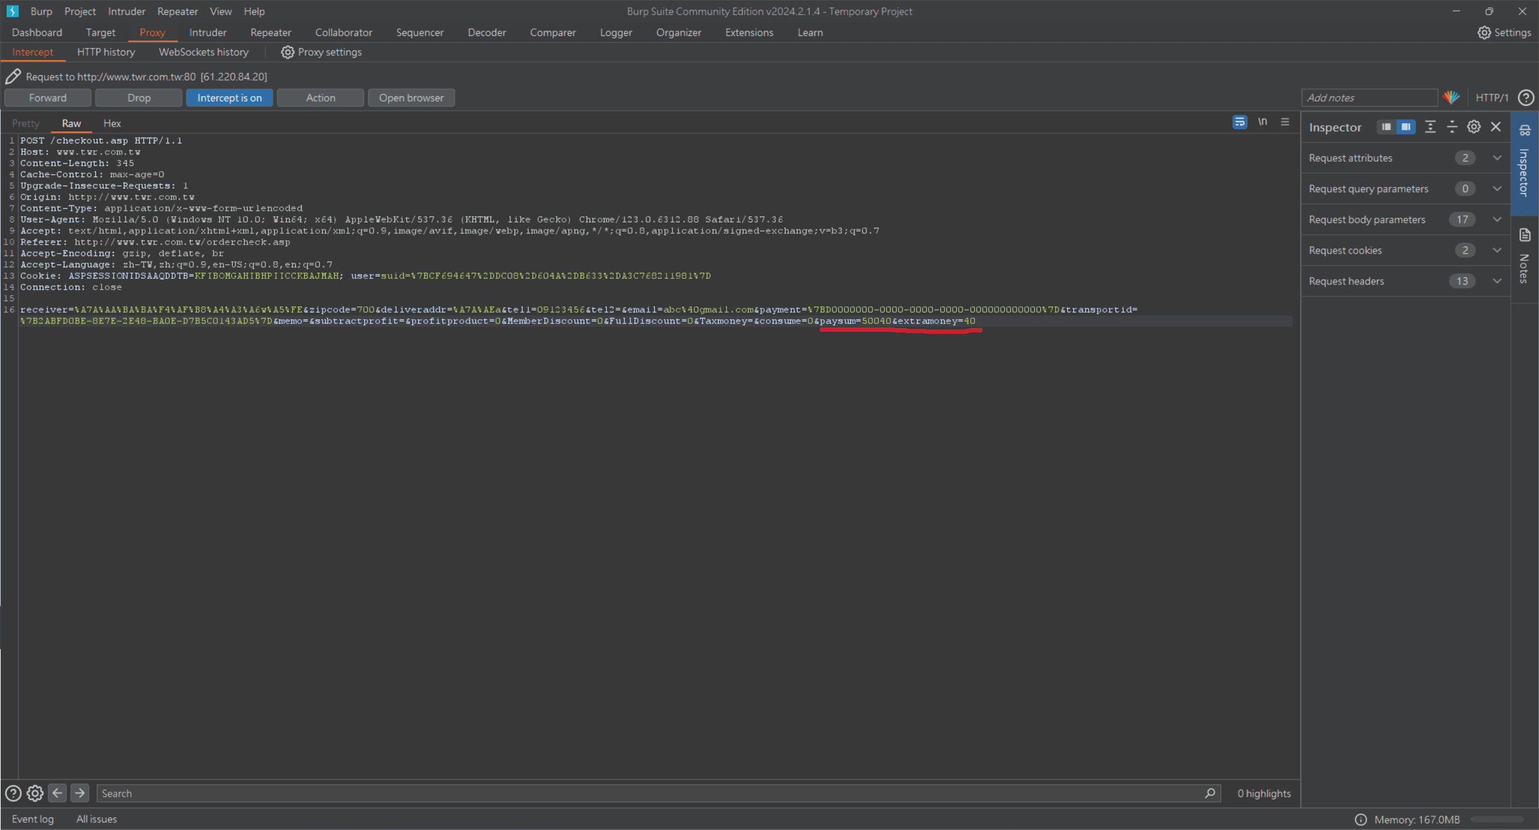This screenshot has width=1539, height=830.
Task: Open the search settings gear icon at bottom
Action: (x=35, y=793)
